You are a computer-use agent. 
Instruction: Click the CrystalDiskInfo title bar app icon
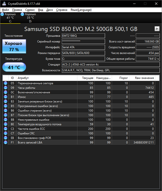tap(4, 4)
